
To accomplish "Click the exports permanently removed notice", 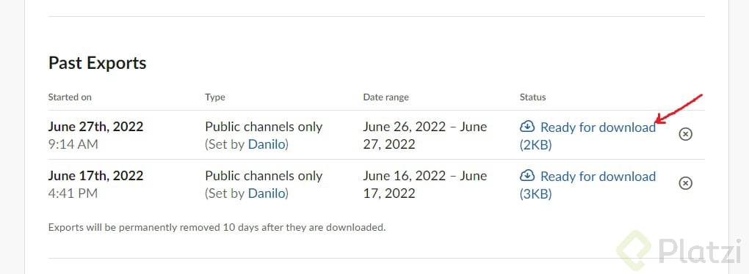I will pyautogui.click(x=217, y=227).
